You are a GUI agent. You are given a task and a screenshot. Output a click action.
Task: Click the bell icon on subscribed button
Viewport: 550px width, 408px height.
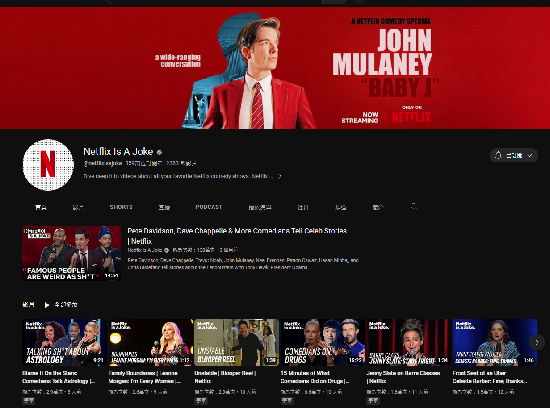click(x=498, y=155)
